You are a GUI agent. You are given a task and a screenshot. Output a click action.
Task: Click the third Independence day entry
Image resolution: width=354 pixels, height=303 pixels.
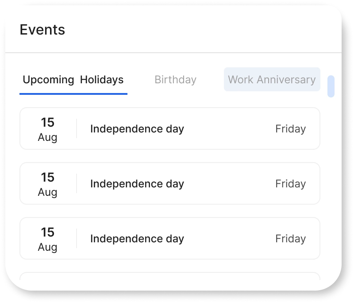[x=170, y=238]
